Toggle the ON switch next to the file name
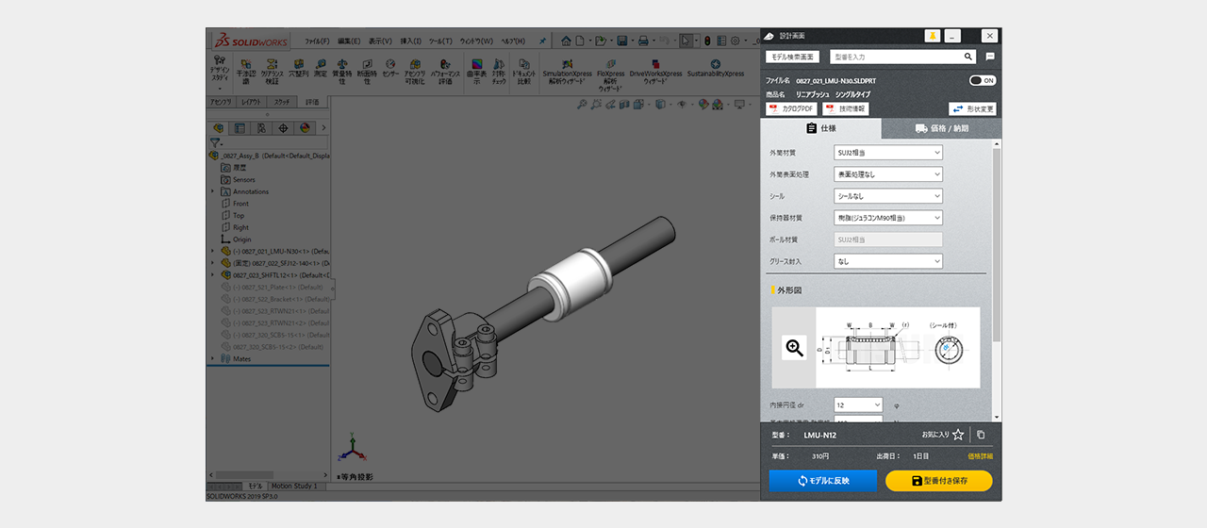The height and width of the screenshot is (528, 1207). click(982, 81)
